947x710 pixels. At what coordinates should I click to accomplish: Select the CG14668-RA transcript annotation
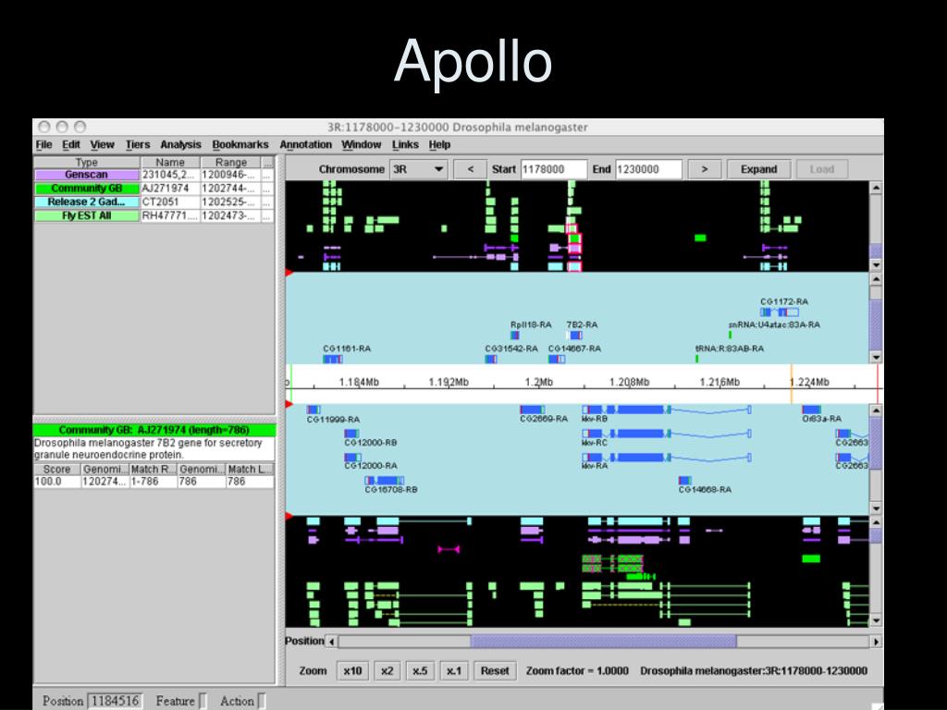(x=685, y=481)
